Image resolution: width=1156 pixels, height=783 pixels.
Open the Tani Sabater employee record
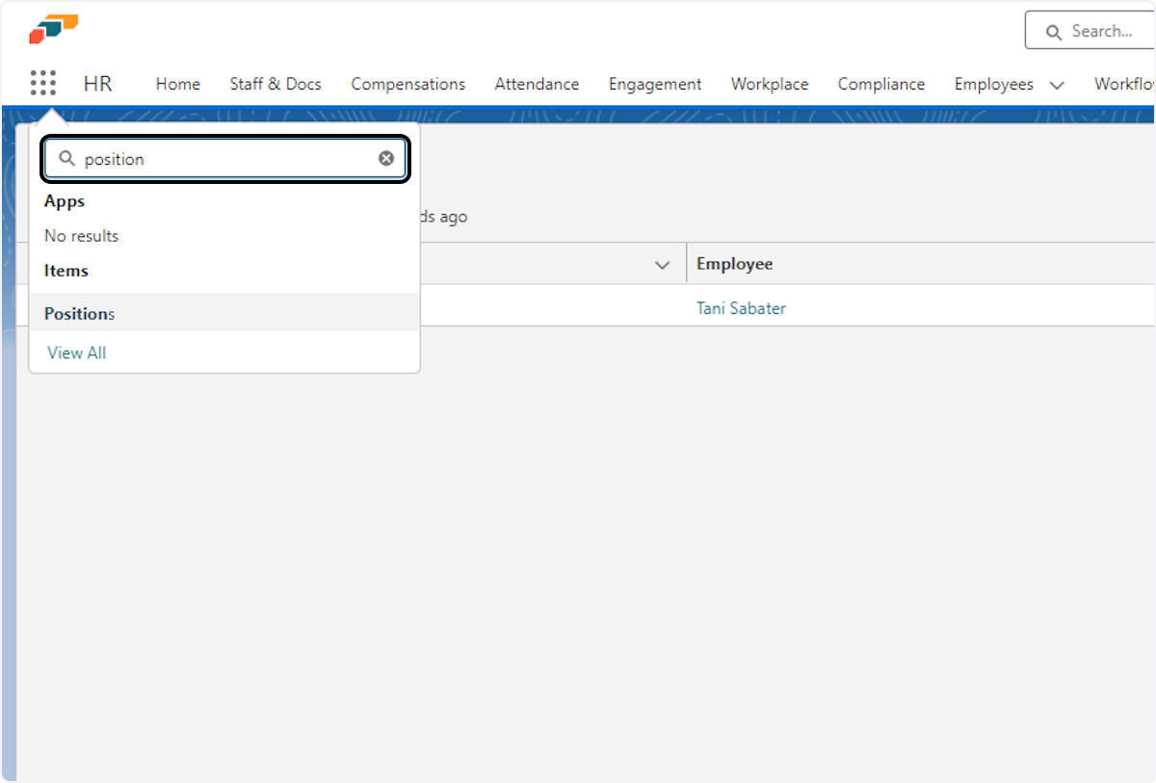(741, 308)
